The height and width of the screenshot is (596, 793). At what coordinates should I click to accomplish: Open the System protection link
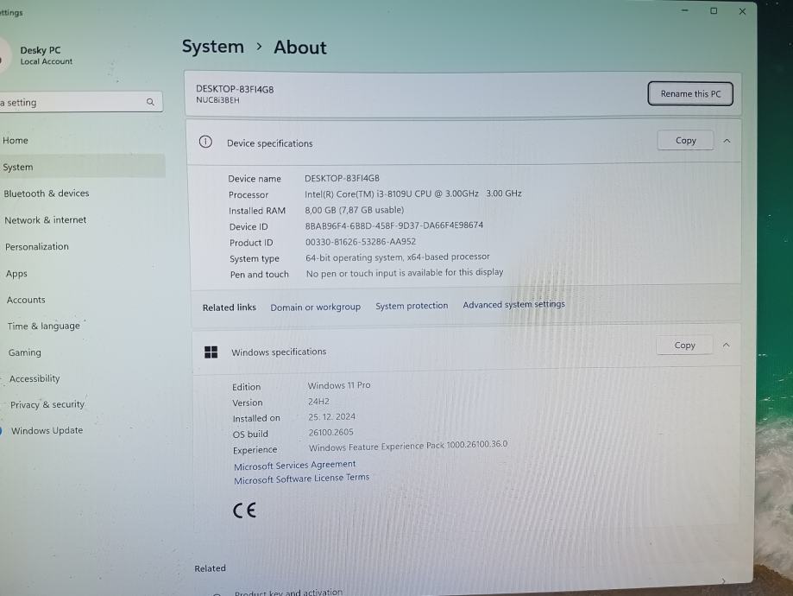tap(412, 306)
